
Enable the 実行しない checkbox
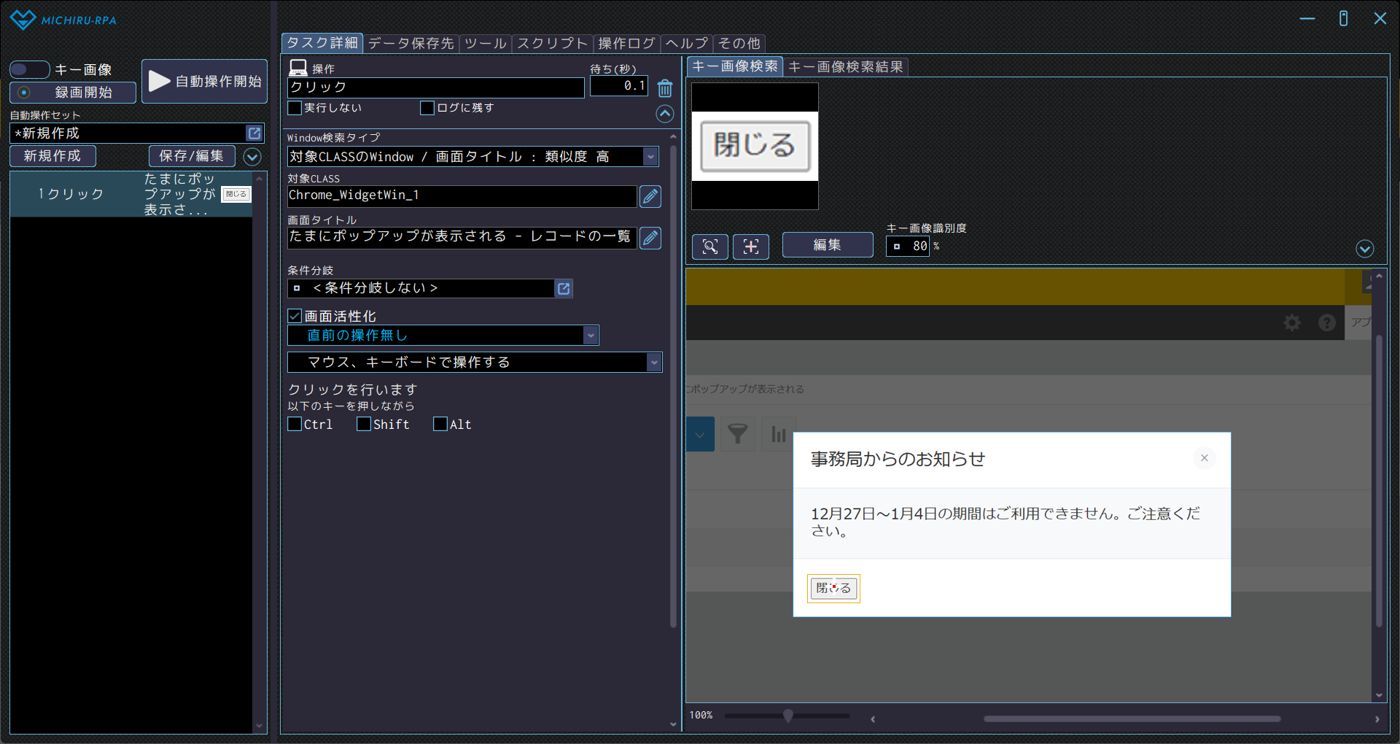click(x=295, y=108)
